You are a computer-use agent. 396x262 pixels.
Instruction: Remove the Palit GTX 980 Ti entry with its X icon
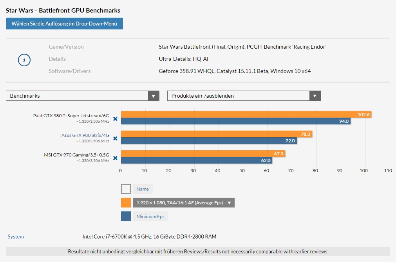(115, 119)
